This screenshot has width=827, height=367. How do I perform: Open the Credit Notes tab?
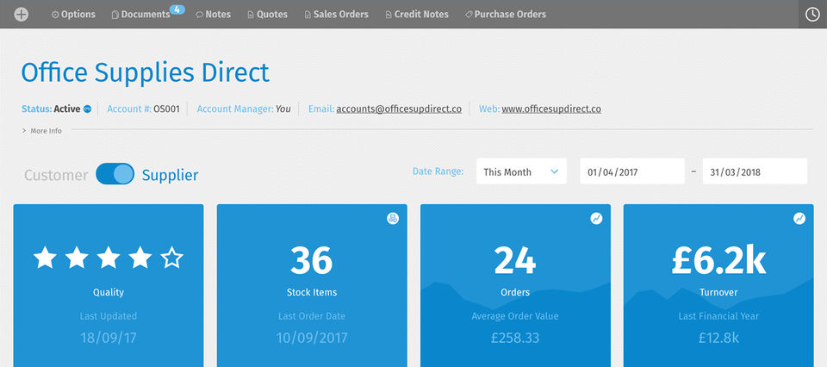tap(417, 15)
